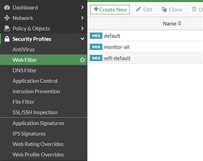Select the wifi-default profile row

pos(145,58)
